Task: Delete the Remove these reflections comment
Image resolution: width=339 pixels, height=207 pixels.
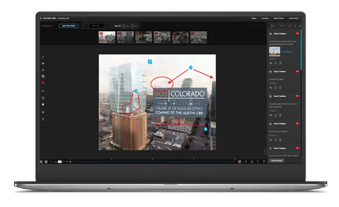Action: 280,140
